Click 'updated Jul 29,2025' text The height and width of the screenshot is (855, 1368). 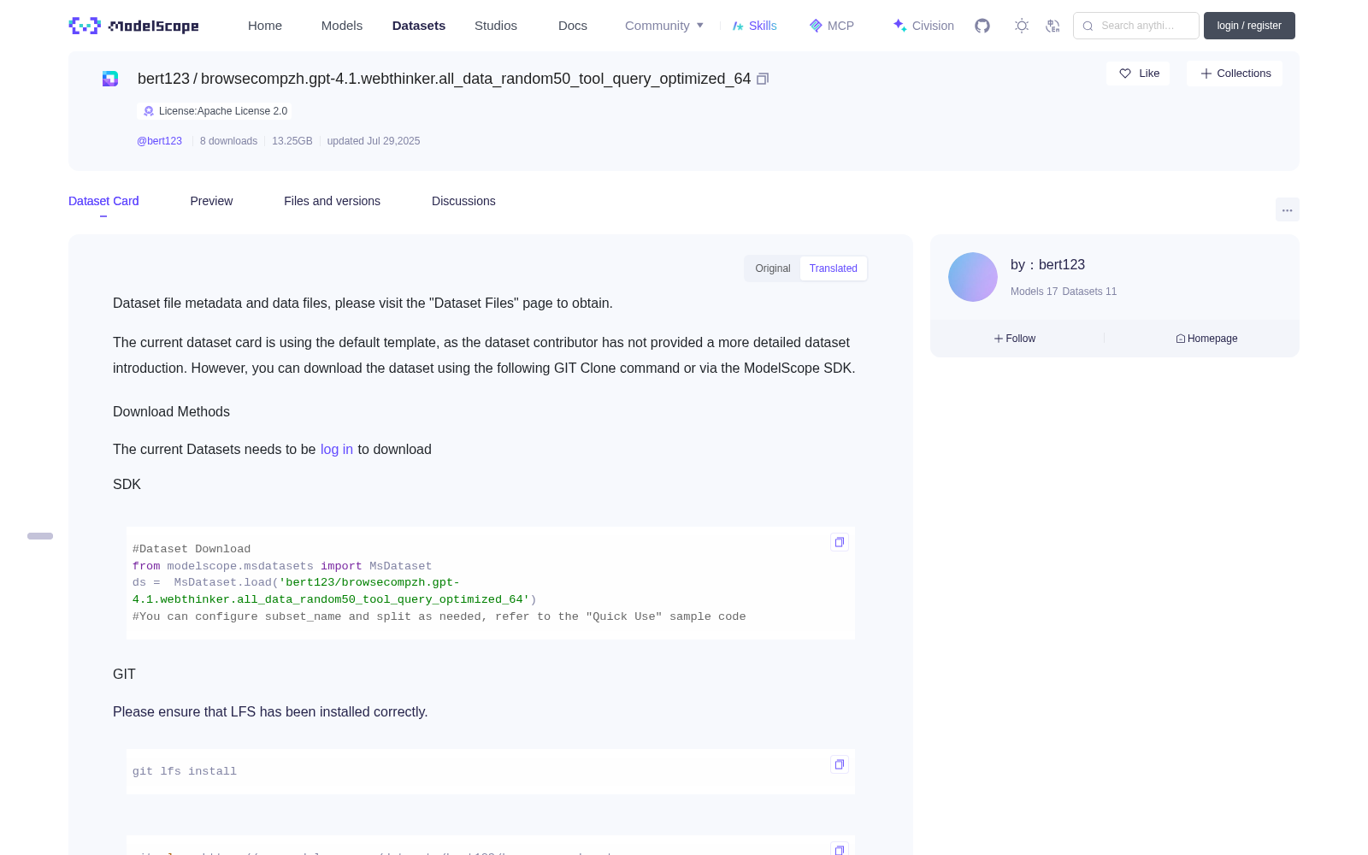click(x=374, y=141)
